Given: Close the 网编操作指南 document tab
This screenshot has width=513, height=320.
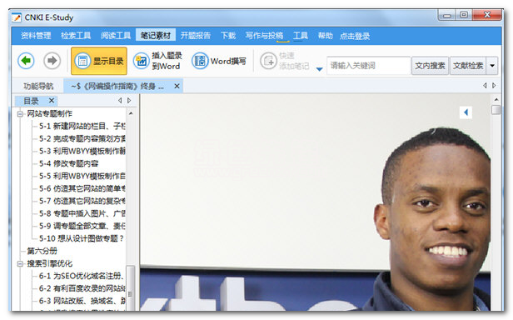Looking at the screenshot, I should [177, 86].
